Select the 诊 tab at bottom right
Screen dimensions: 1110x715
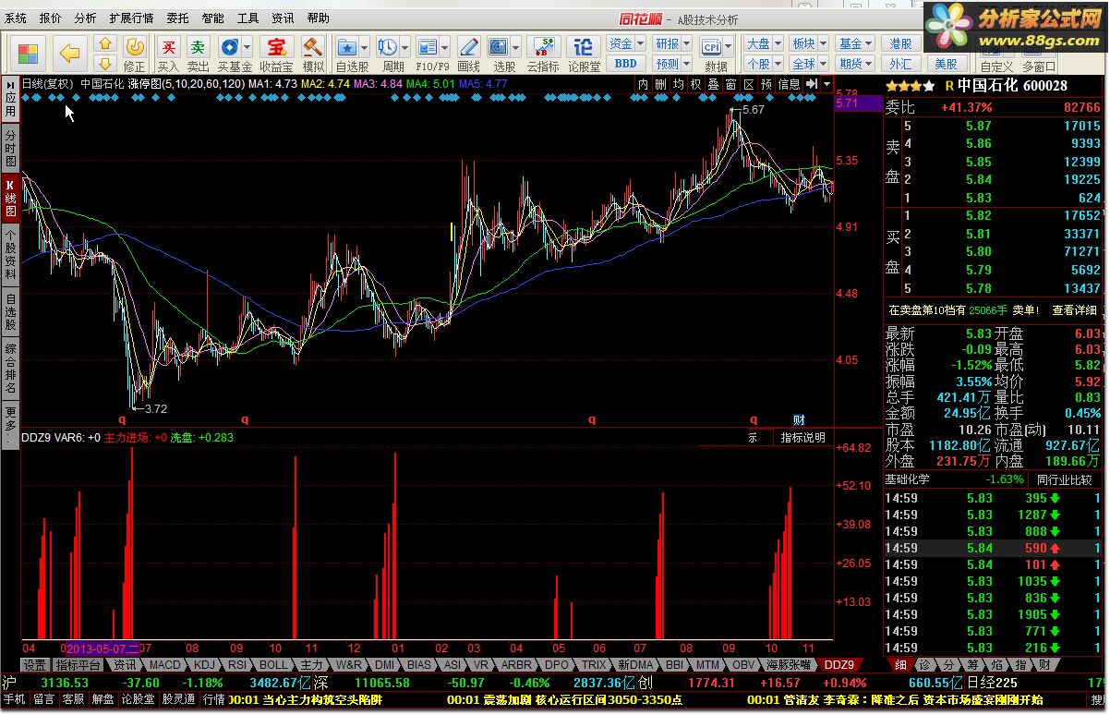tap(924, 664)
